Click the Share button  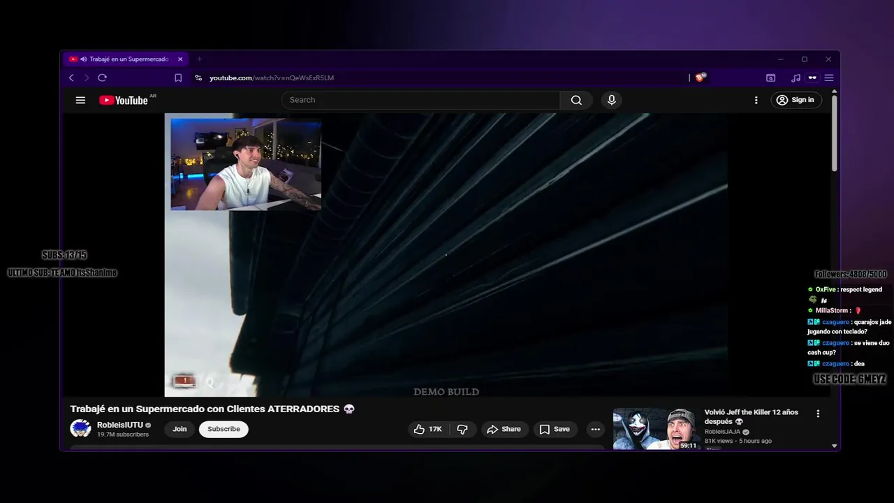pos(504,429)
